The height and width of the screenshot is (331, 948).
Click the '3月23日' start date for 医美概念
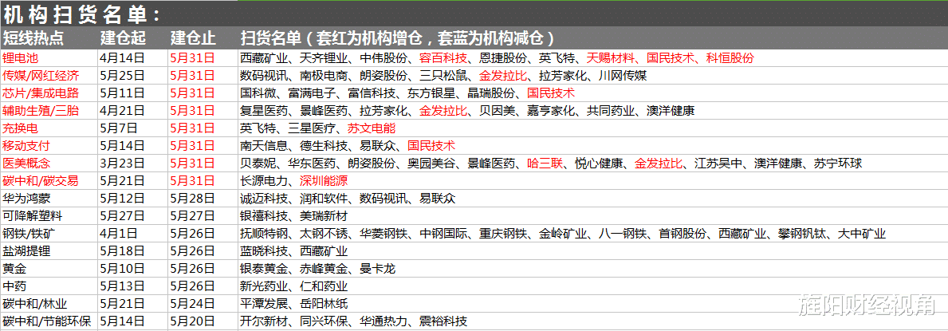(123, 164)
